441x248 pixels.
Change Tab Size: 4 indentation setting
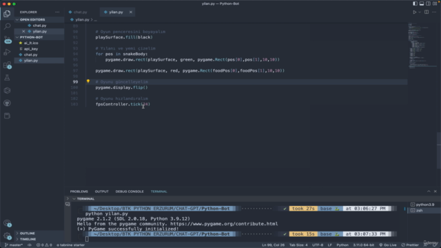pyautogui.click(x=298, y=245)
